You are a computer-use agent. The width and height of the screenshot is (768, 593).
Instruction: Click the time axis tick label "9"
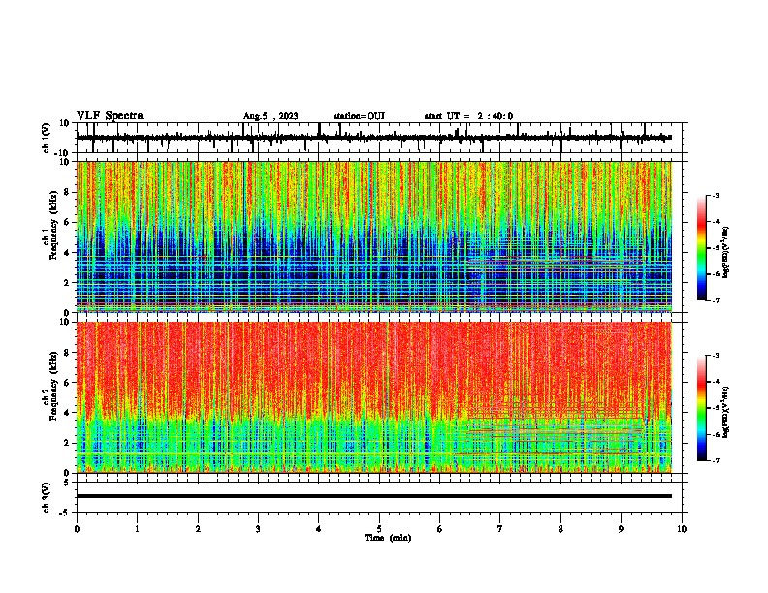621,529
